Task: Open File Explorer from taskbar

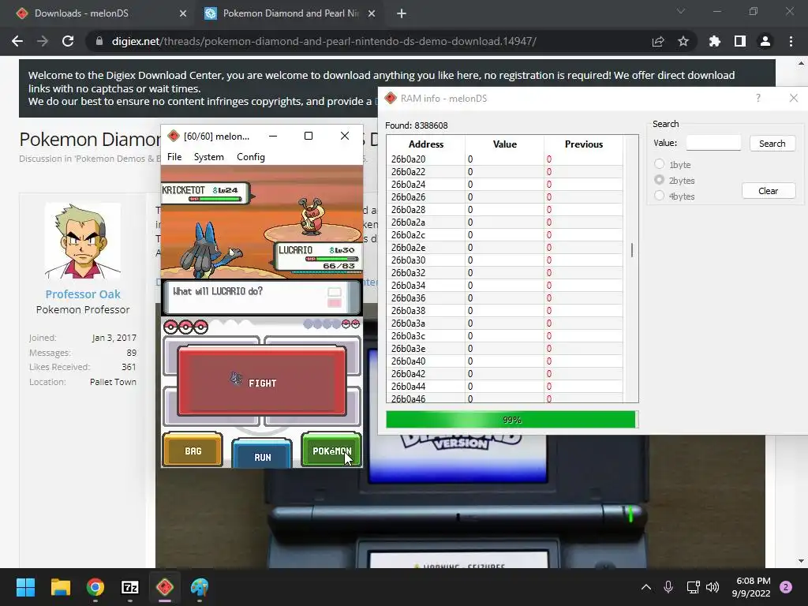Action: coord(60,587)
